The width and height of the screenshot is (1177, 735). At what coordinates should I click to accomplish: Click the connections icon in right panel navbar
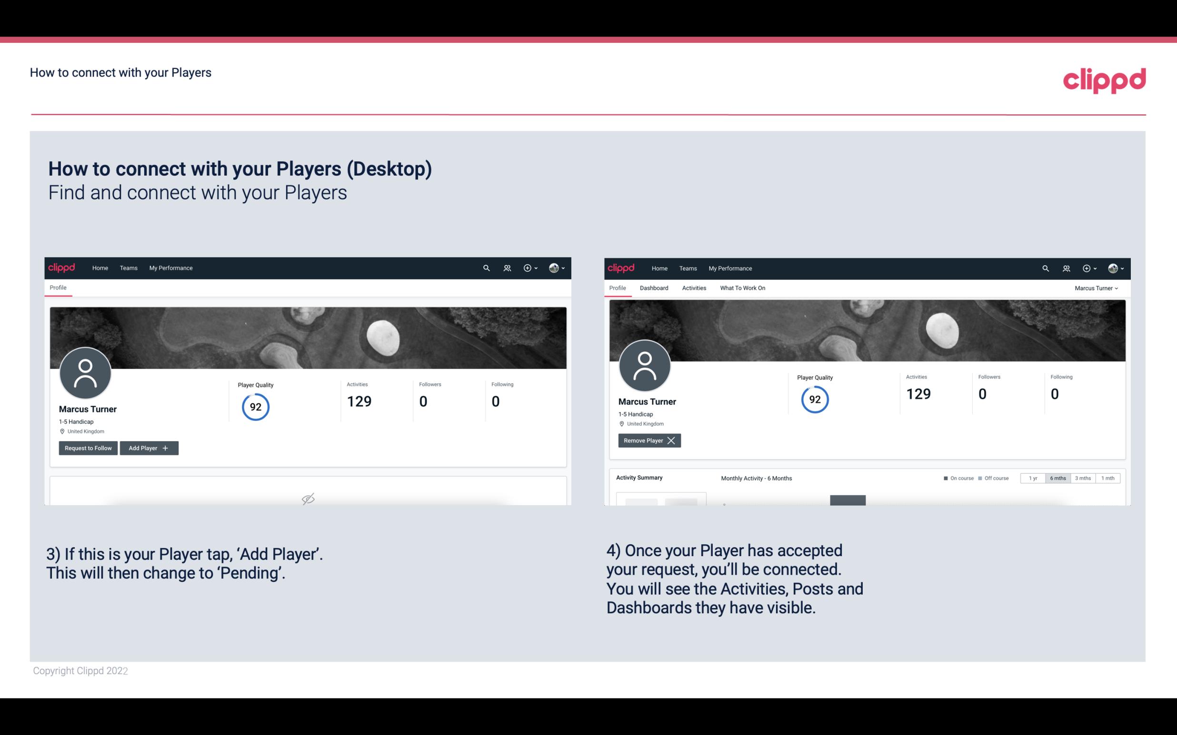coord(1066,267)
